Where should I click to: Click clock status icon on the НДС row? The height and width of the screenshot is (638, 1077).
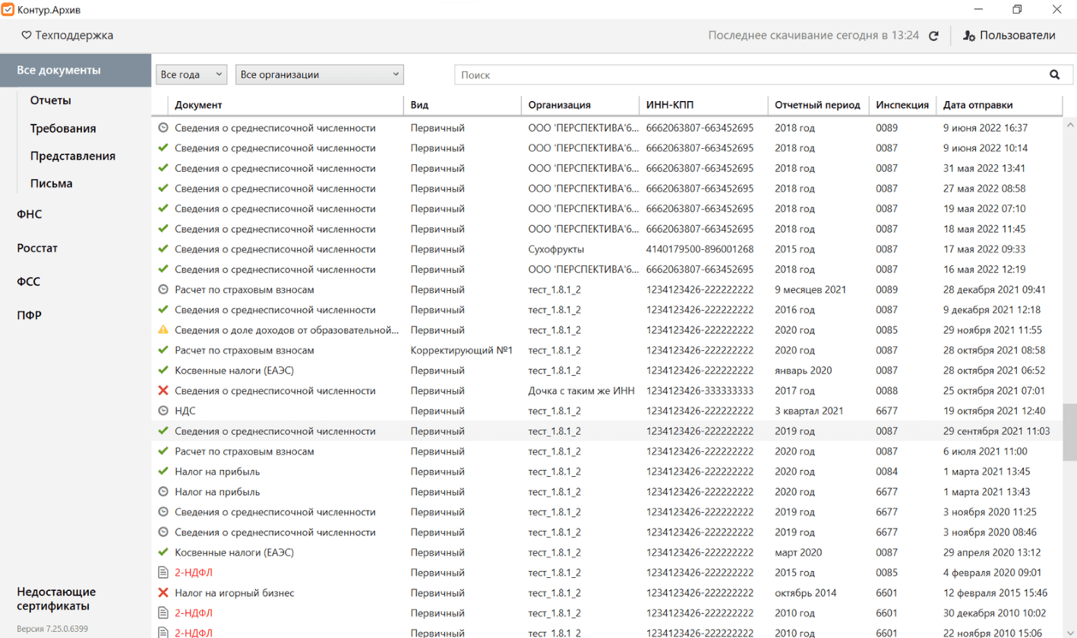(x=163, y=411)
